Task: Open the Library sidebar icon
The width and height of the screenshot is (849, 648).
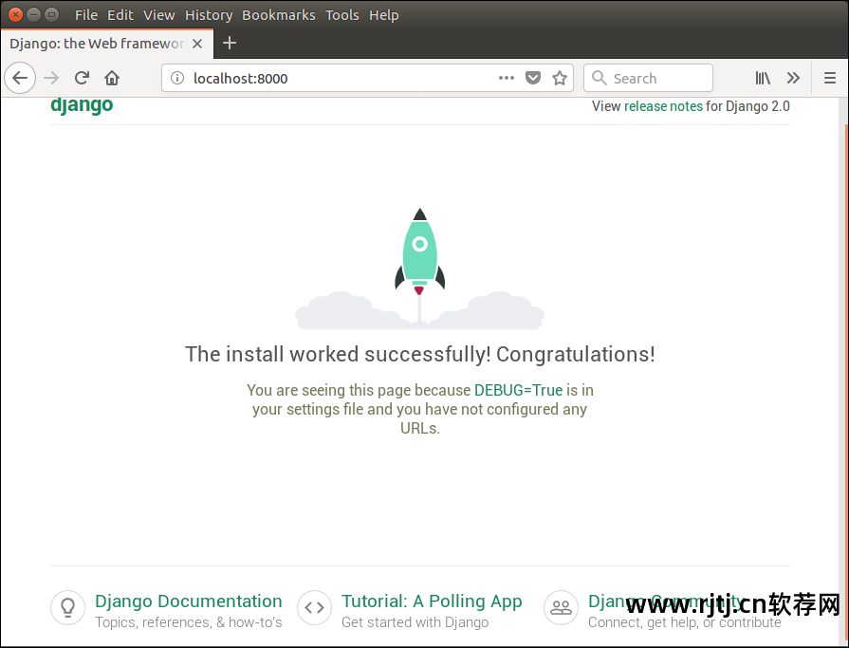Action: tap(763, 78)
